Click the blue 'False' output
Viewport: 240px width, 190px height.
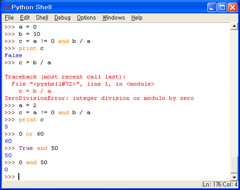[13, 55]
